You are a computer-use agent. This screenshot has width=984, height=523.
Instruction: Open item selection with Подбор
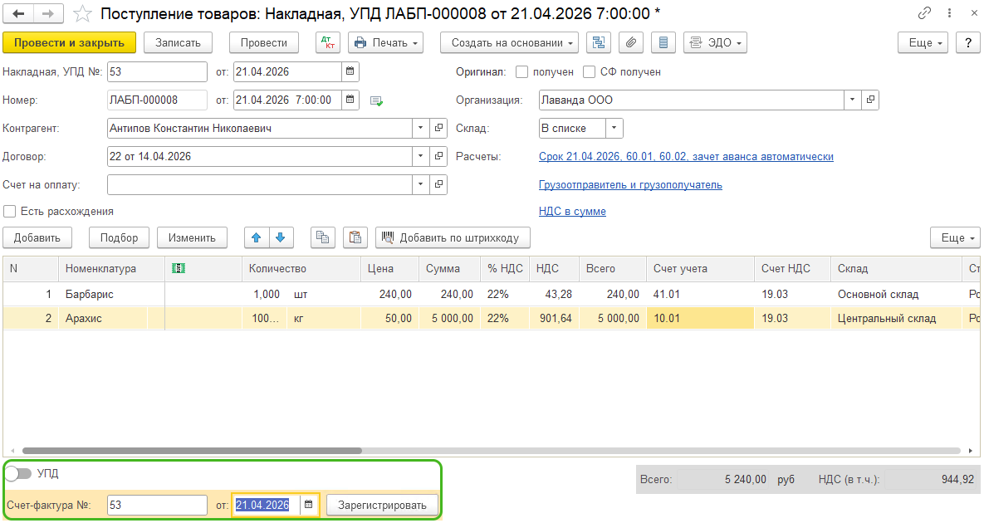(120, 237)
